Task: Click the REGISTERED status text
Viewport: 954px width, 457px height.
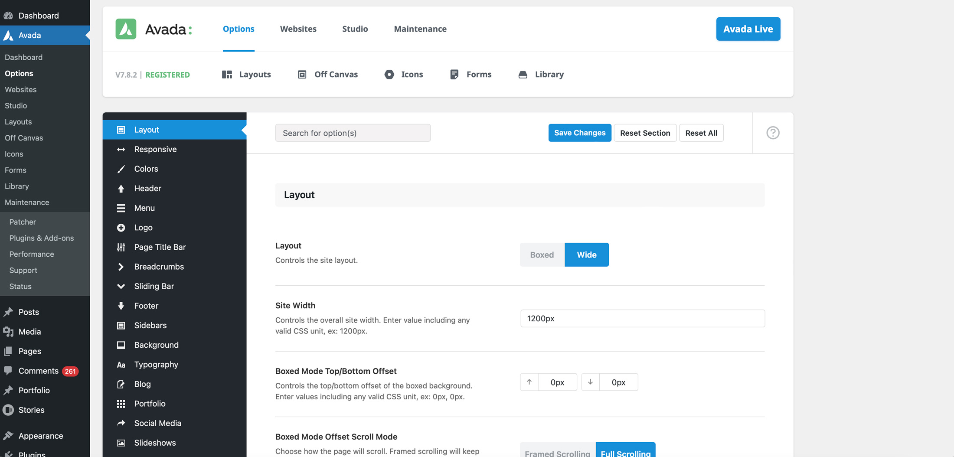Action: click(167, 75)
